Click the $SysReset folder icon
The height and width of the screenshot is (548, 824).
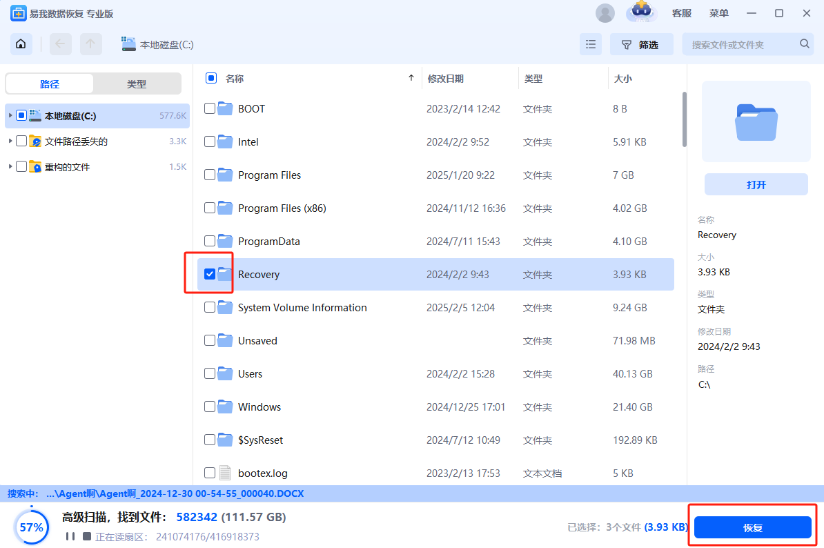tap(225, 439)
